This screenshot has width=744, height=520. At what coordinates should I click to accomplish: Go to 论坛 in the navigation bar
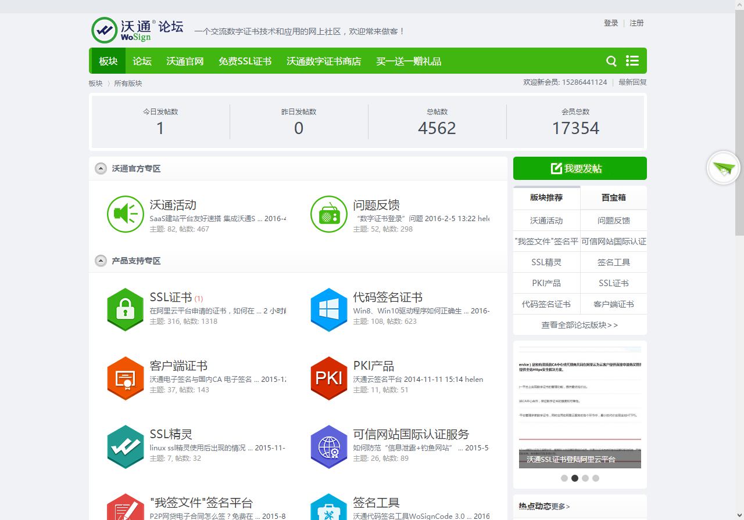[x=142, y=61]
